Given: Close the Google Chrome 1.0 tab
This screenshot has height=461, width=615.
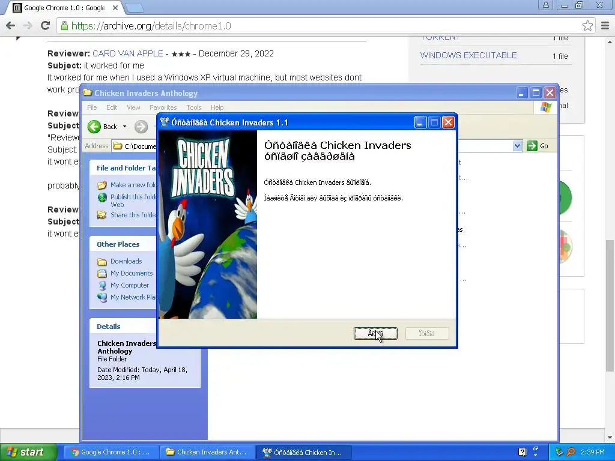Looking at the screenshot, I should [115, 8].
